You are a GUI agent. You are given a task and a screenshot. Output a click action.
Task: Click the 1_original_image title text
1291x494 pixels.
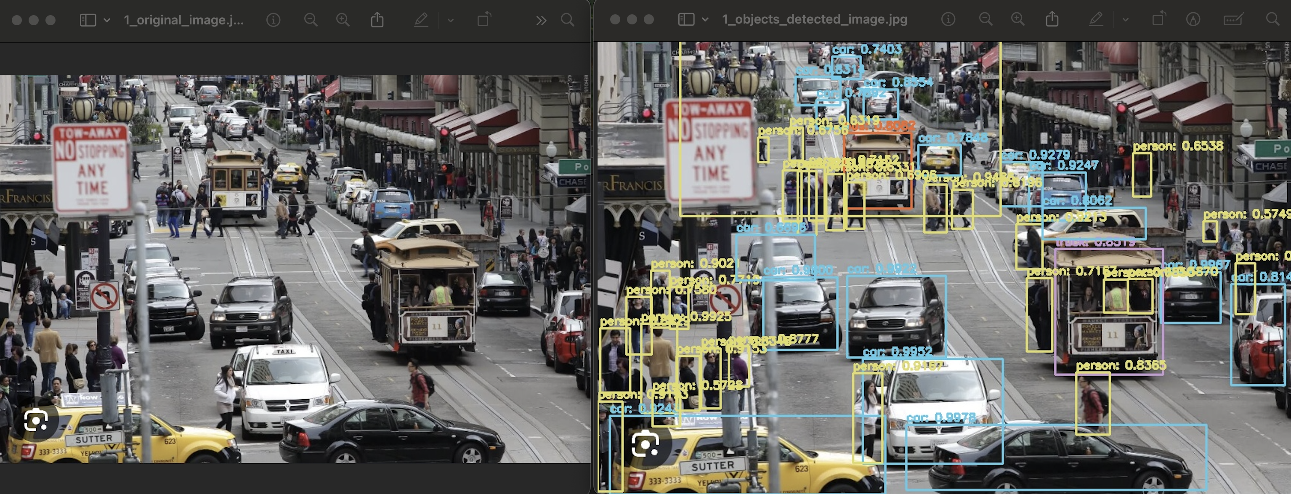coord(184,20)
